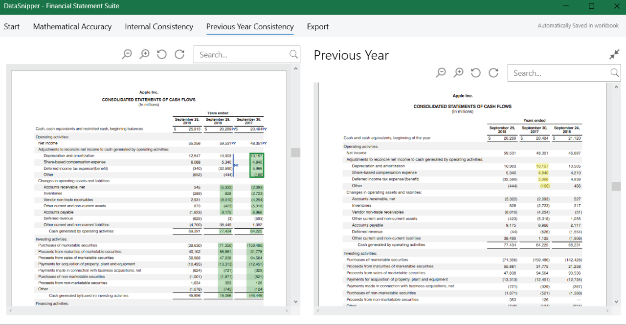Collapse the Previous Year panel
The width and height of the screenshot is (626, 325).
pos(614,55)
